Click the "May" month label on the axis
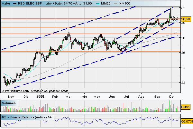Viewport: 193px width, 129px height. tap(97, 97)
